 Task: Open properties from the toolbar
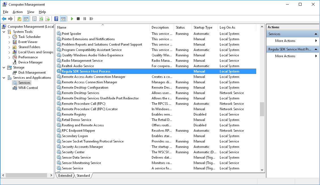coord(34,19)
